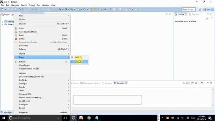The width and height of the screenshot is (215, 121).
Task: Click the green Run toolbar icon
Action: (66, 9)
